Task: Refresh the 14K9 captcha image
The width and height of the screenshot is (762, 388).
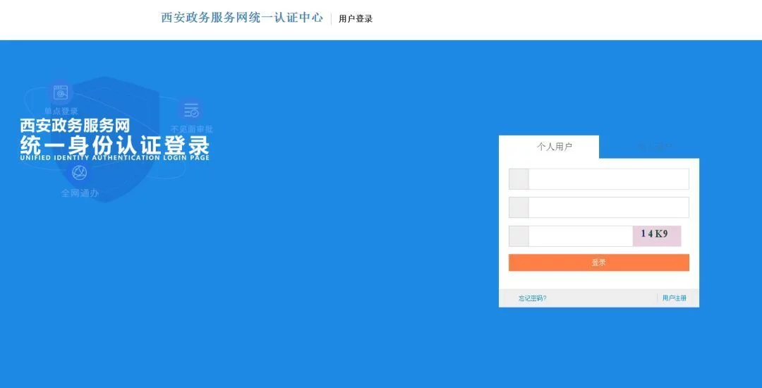Action: click(x=657, y=236)
